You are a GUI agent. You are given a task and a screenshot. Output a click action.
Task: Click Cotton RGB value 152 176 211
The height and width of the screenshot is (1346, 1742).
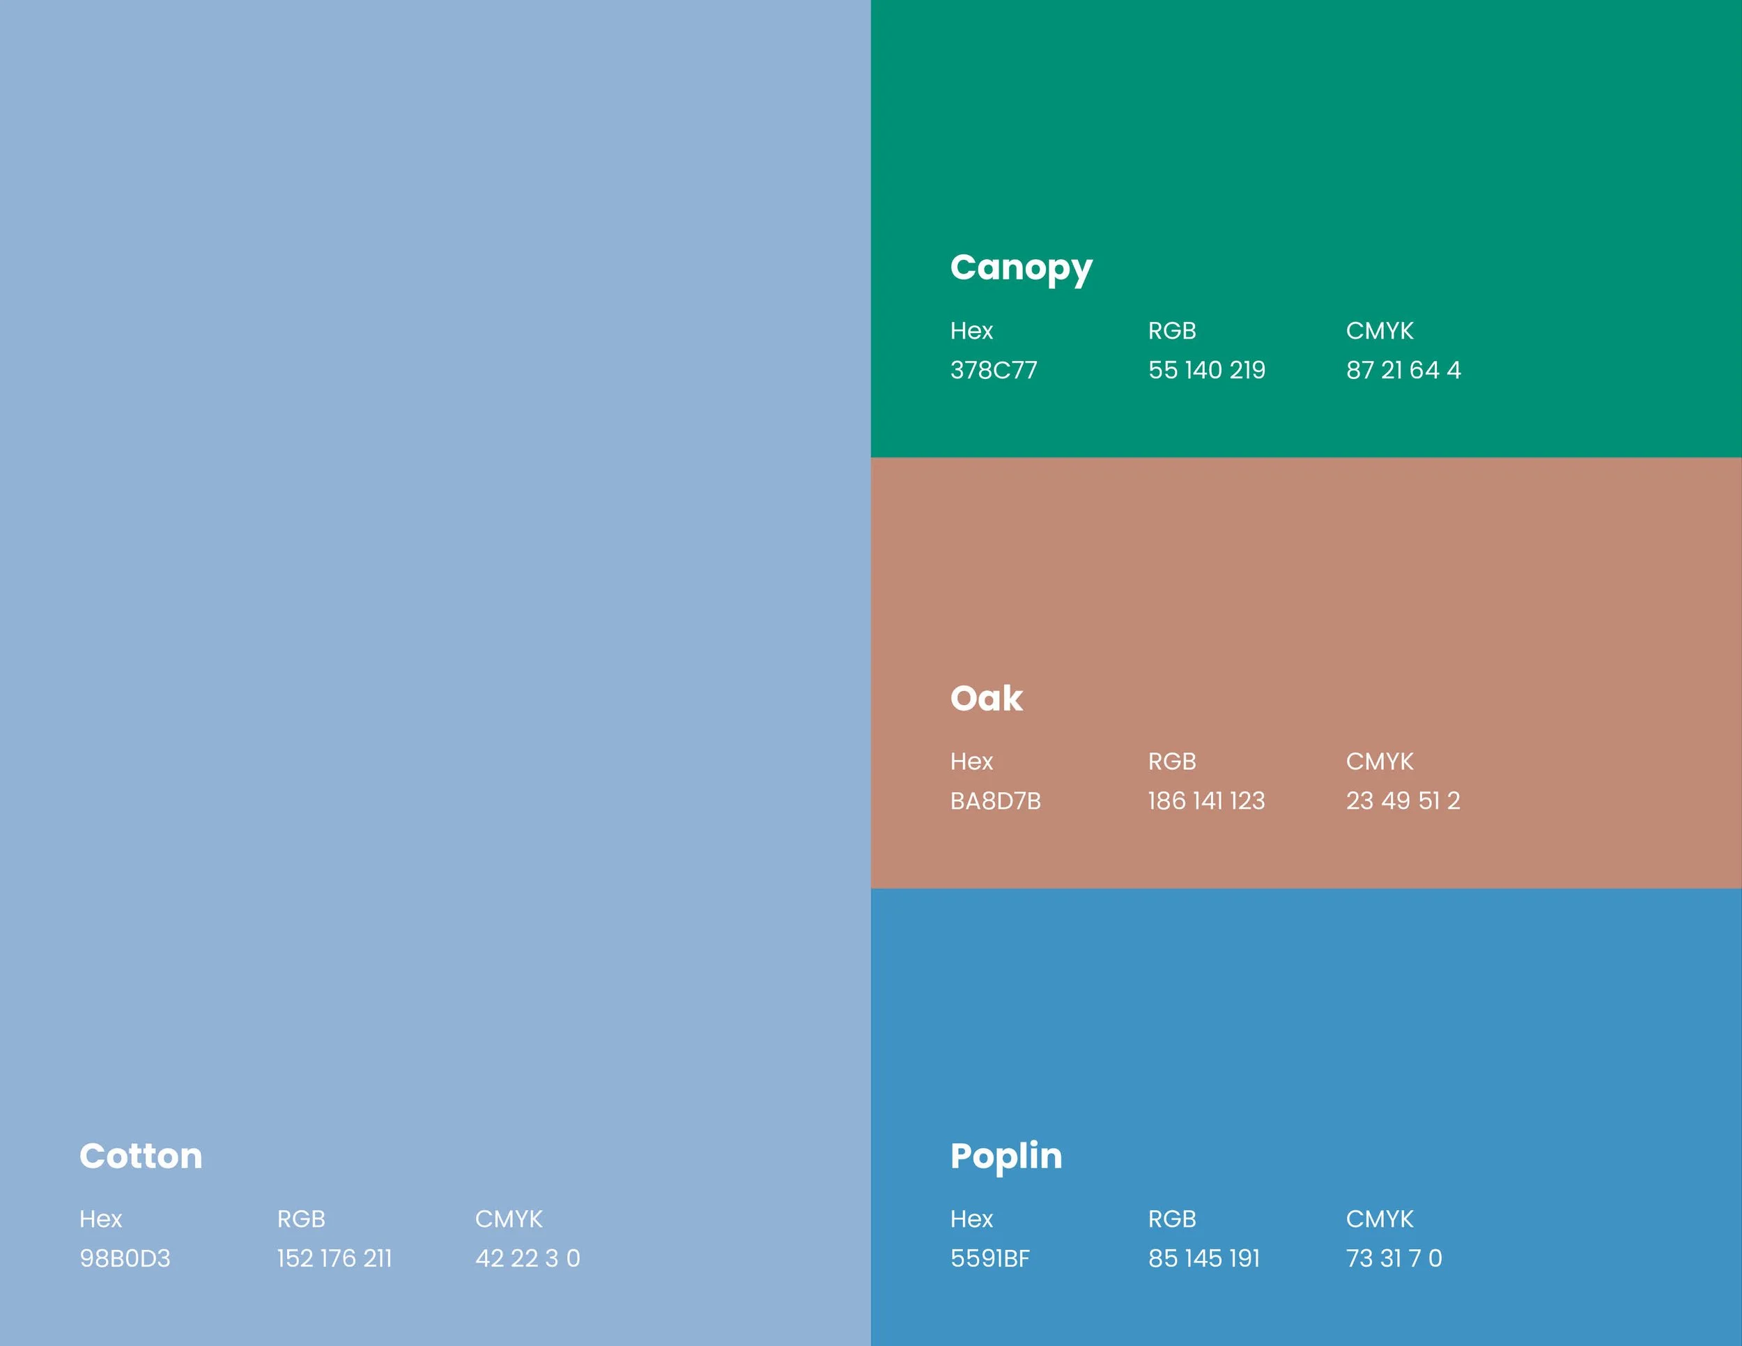click(x=334, y=1258)
